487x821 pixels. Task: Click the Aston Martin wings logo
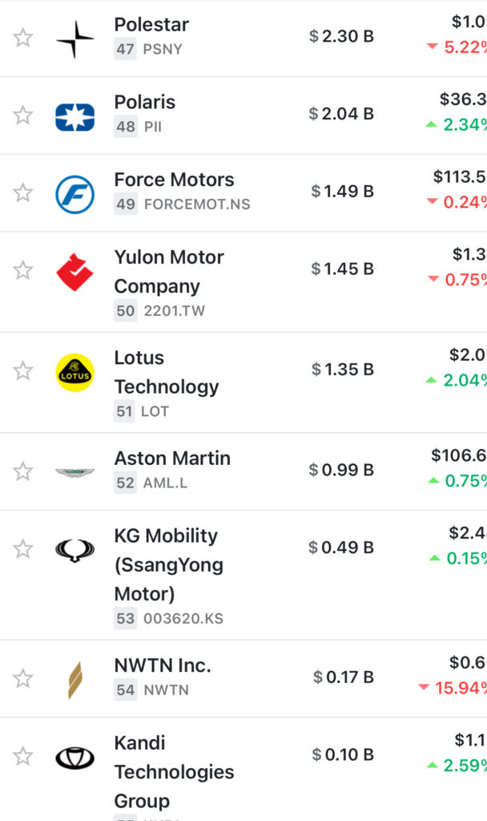[74, 472]
